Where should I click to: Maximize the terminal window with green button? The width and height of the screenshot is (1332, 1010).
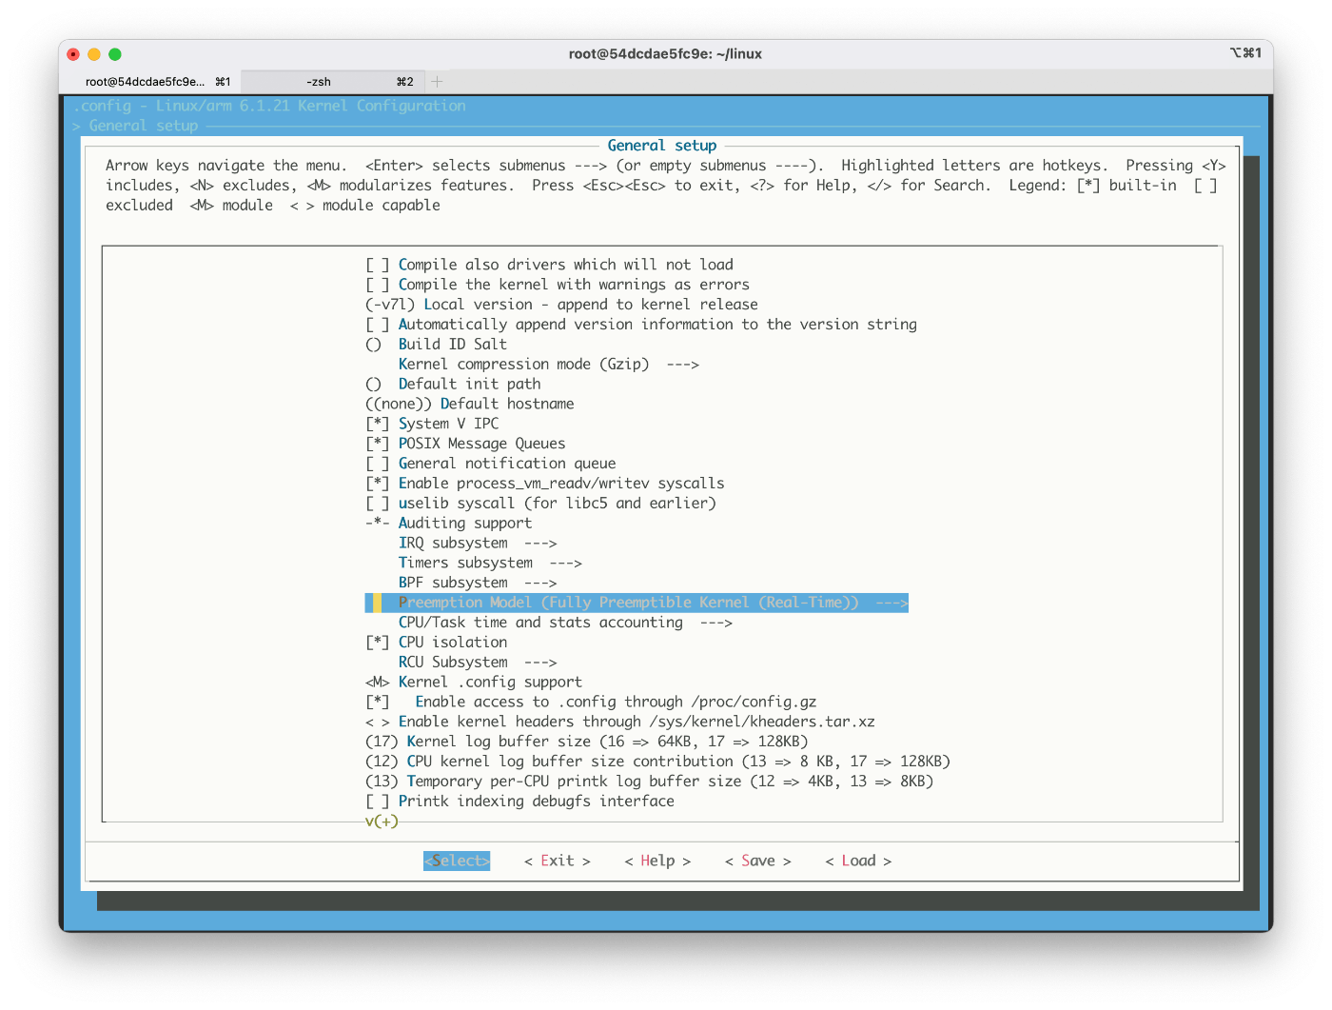click(115, 54)
